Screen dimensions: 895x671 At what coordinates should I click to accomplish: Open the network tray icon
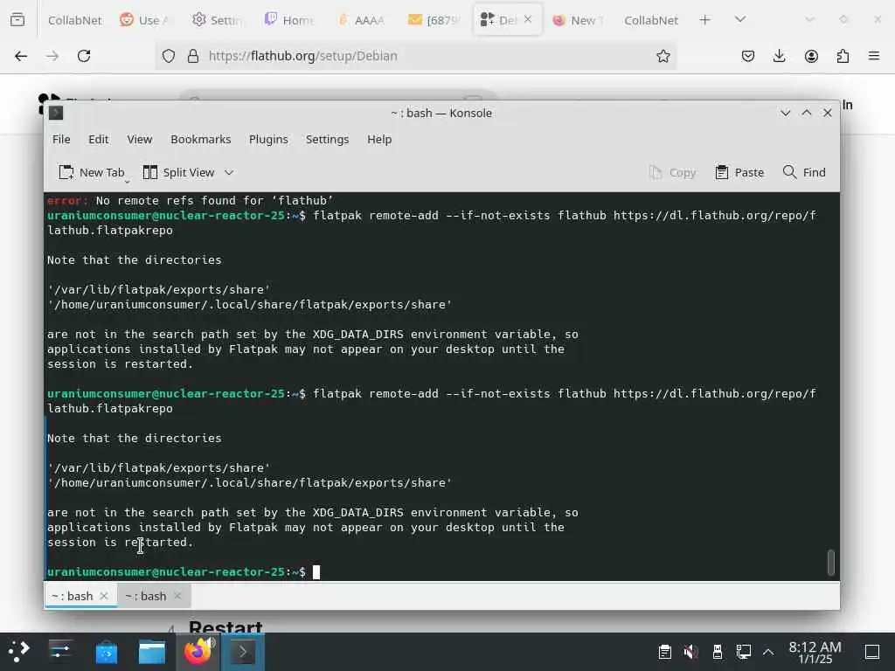tap(743, 652)
